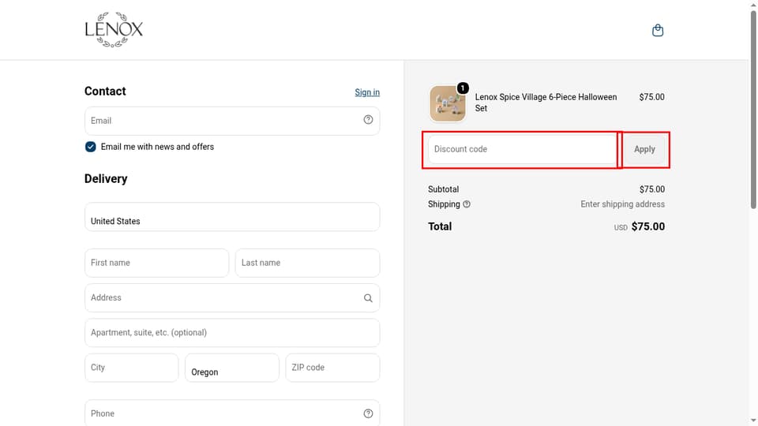This screenshot has width=758, height=426.
Task: Focus the Email input field
Action: pos(232,121)
